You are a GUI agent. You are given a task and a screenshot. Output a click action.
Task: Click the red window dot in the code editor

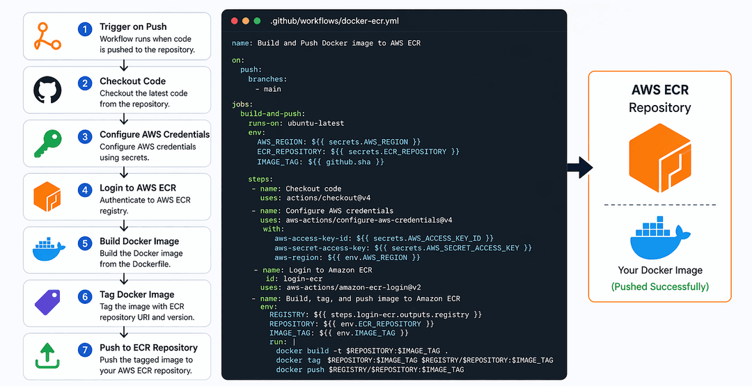[235, 21]
